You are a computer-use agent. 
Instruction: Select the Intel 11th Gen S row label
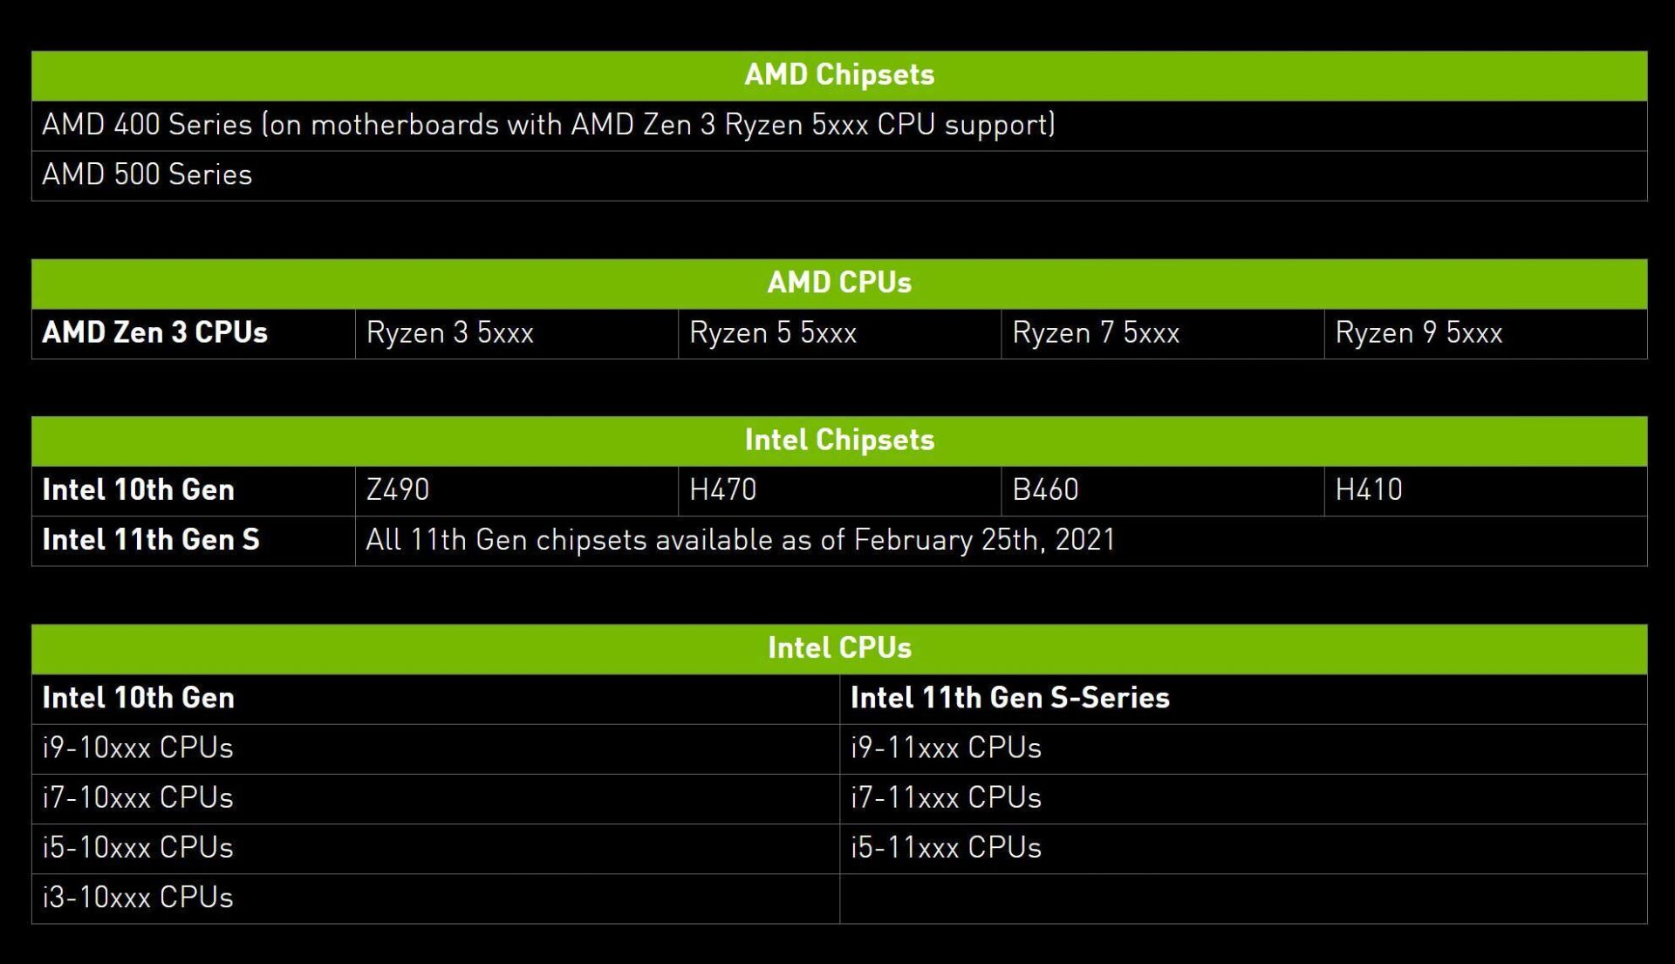pyautogui.click(x=151, y=540)
